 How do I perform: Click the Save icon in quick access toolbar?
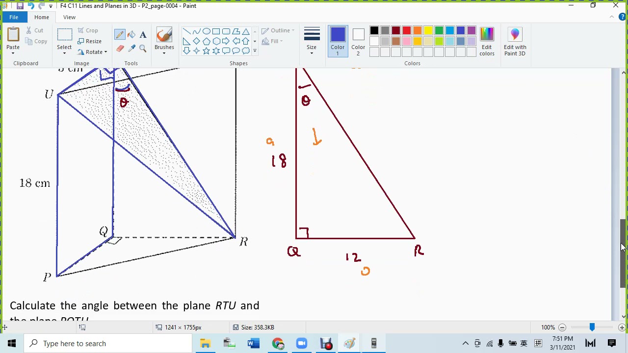click(x=20, y=6)
